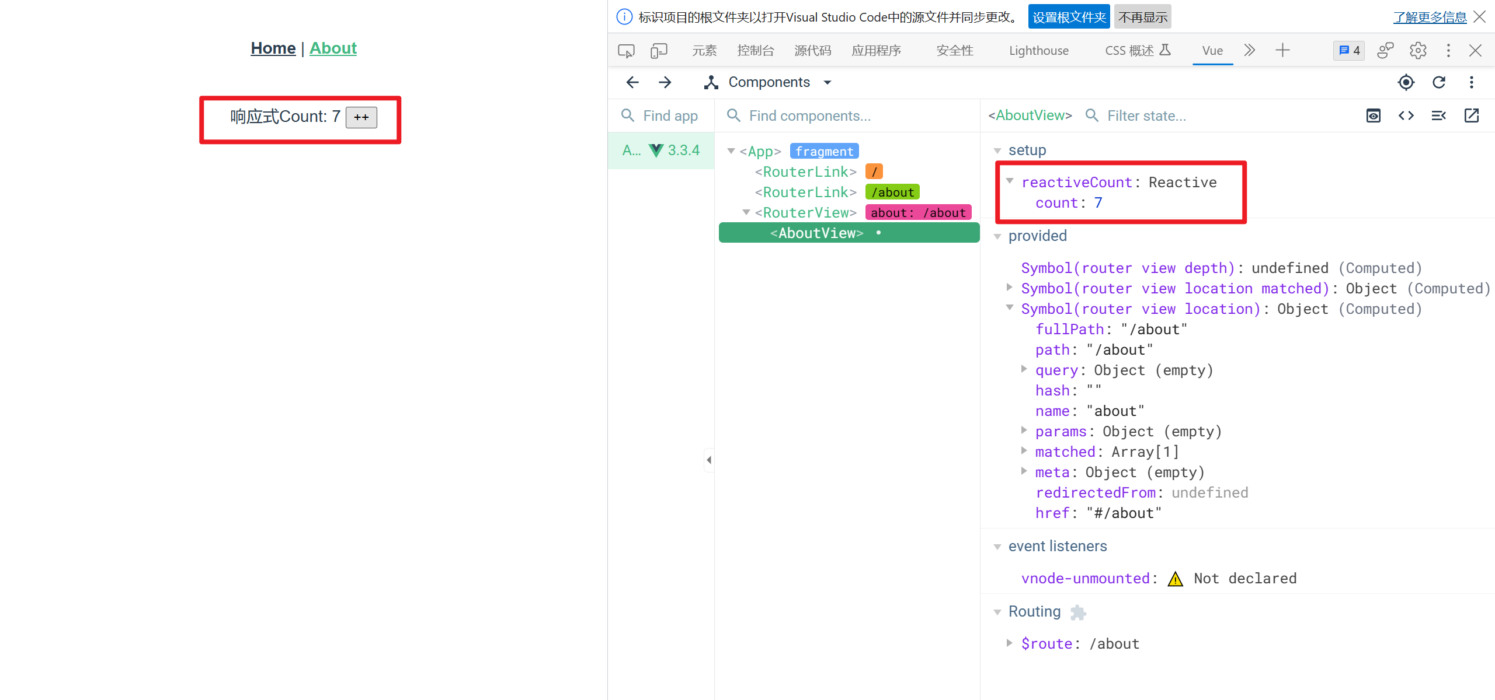Switch to the Lighthouse tab

(1038, 51)
